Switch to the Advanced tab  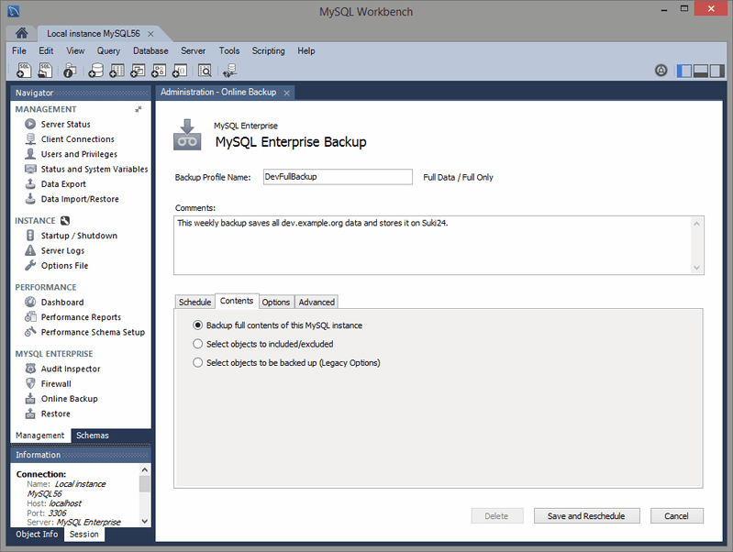point(317,302)
